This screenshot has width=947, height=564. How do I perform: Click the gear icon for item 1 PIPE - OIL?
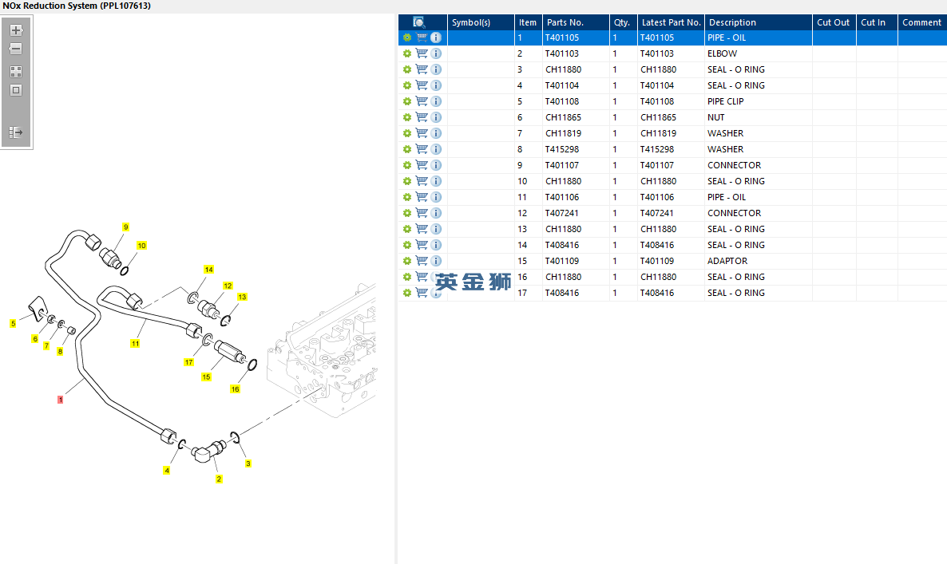407,37
